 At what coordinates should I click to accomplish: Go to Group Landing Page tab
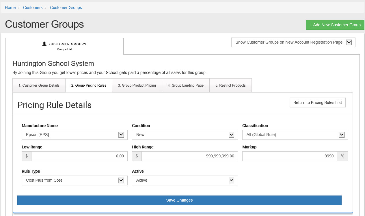point(186,85)
